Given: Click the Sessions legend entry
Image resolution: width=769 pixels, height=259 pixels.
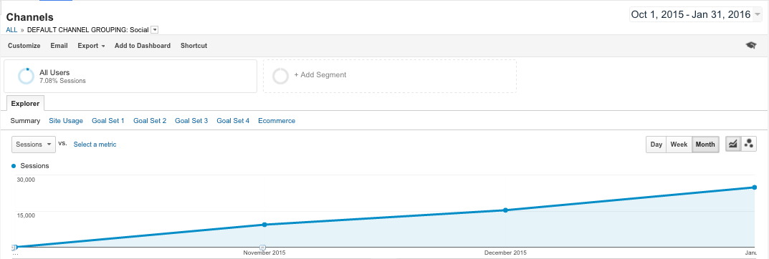Looking at the screenshot, I should tap(30, 166).
